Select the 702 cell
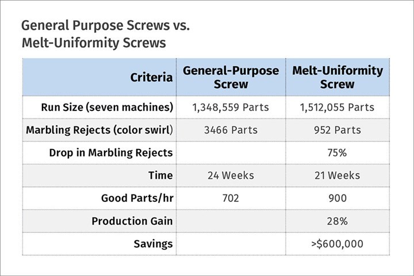The width and height of the screenshot is (414, 276). 231,198
